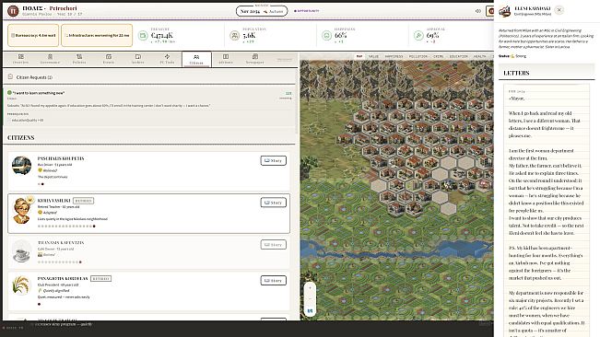Click the coffee cup citizen avatar
The width and height of the screenshot is (600, 337).
(21, 251)
